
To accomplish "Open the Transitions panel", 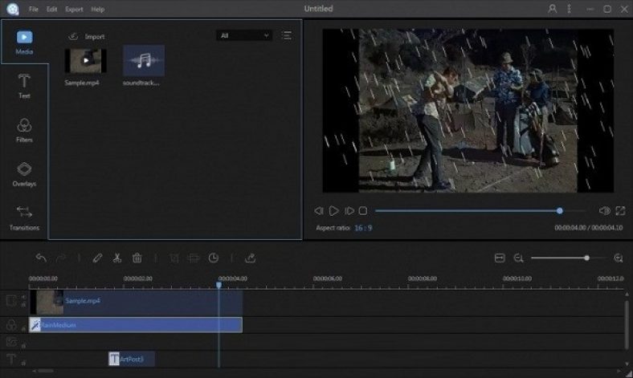I will [x=24, y=217].
